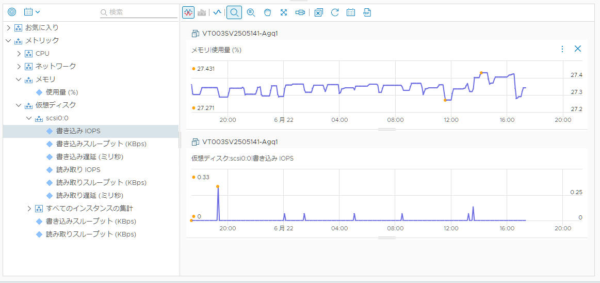Select the zoom magnifier tool
Image resolution: width=600 pixels, height=283 pixels.
(x=234, y=12)
